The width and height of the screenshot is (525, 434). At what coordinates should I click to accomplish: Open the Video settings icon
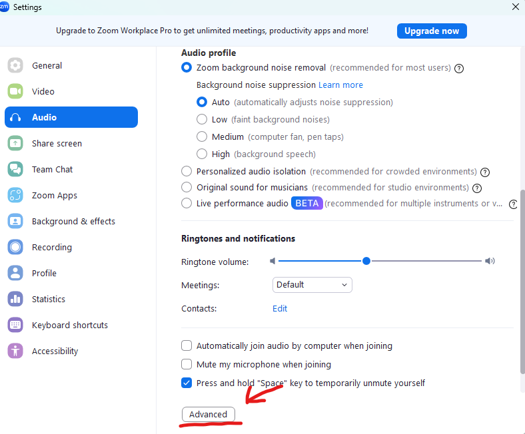[x=15, y=91]
